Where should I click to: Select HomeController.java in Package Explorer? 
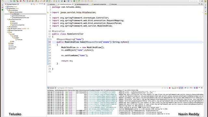pyautogui.click(x=19, y=16)
